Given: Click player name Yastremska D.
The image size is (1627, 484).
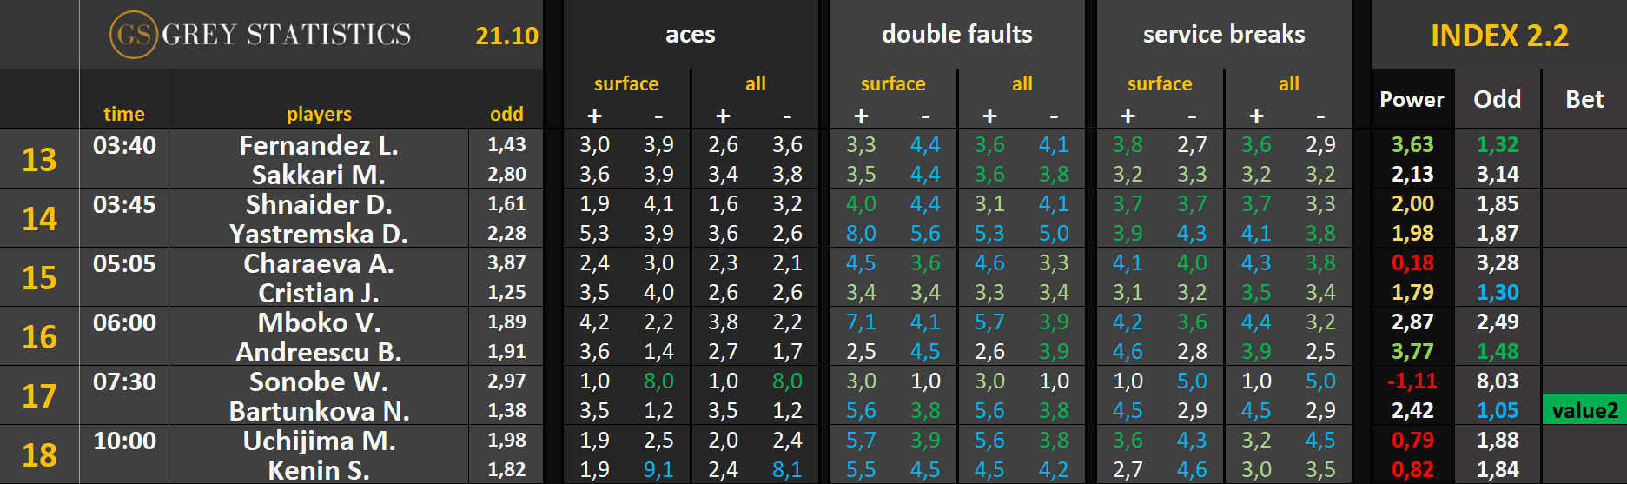Looking at the screenshot, I should pos(319,234).
